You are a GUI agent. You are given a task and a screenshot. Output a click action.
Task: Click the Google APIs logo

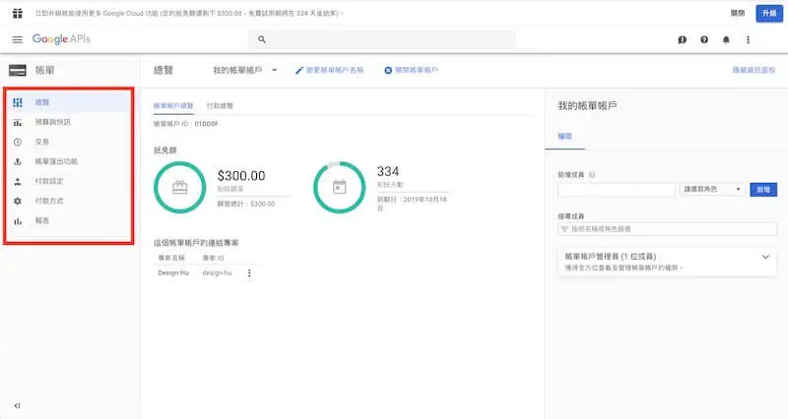click(61, 39)
